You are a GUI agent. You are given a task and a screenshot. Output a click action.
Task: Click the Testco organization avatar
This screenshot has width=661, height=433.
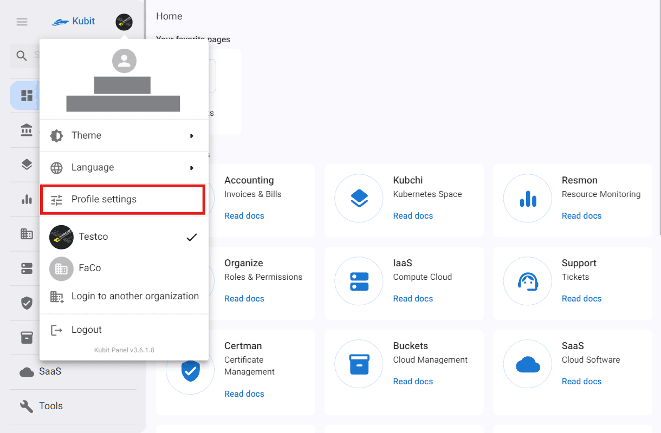61,237
